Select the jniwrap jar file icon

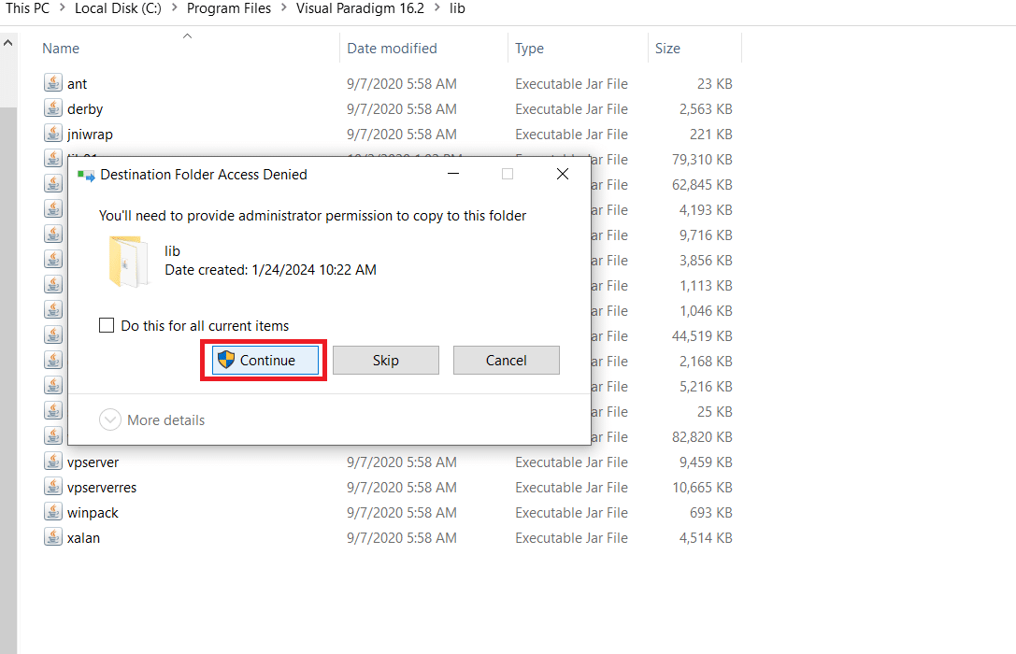[x=53, y=134]
